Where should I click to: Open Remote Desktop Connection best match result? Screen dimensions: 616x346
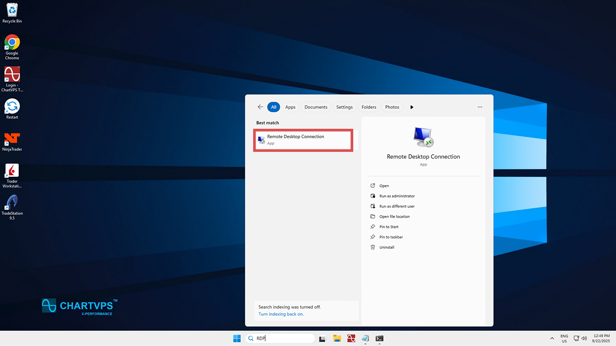coord(303,139)
